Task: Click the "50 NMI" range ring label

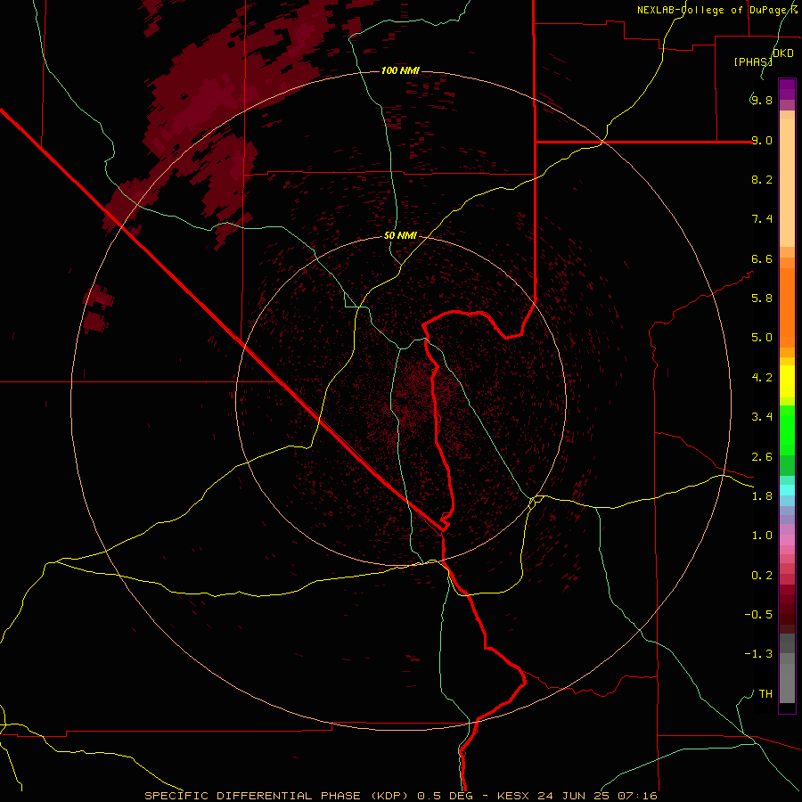Action: [x=400, y=235]
